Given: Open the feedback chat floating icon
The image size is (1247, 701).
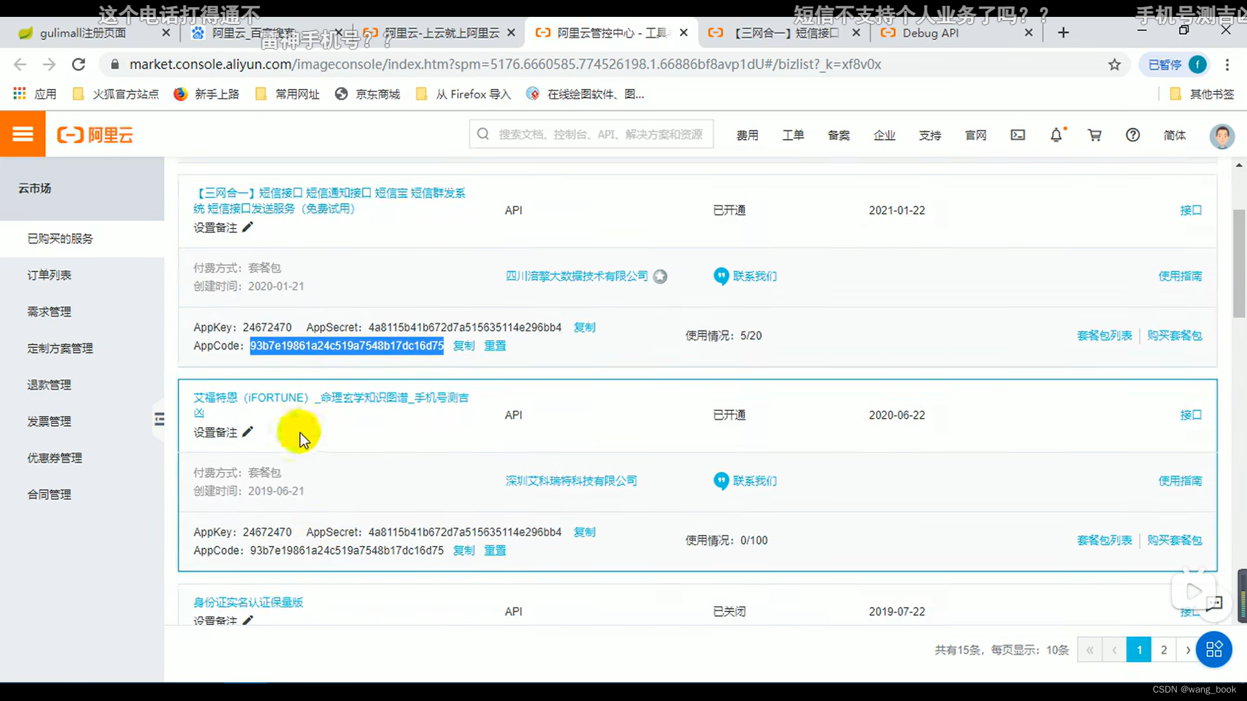Looking at the screenshot, I should click(1214, 604).
